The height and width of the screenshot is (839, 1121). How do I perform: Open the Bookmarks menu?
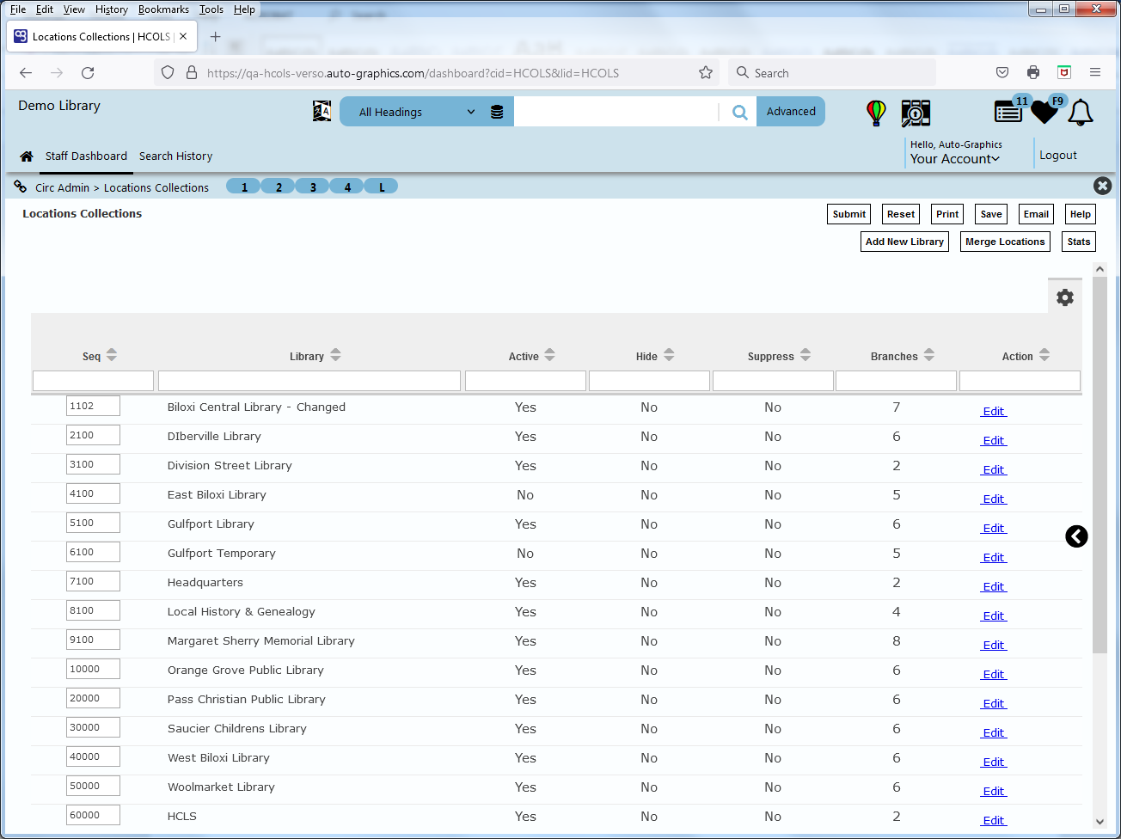point(163,9)
